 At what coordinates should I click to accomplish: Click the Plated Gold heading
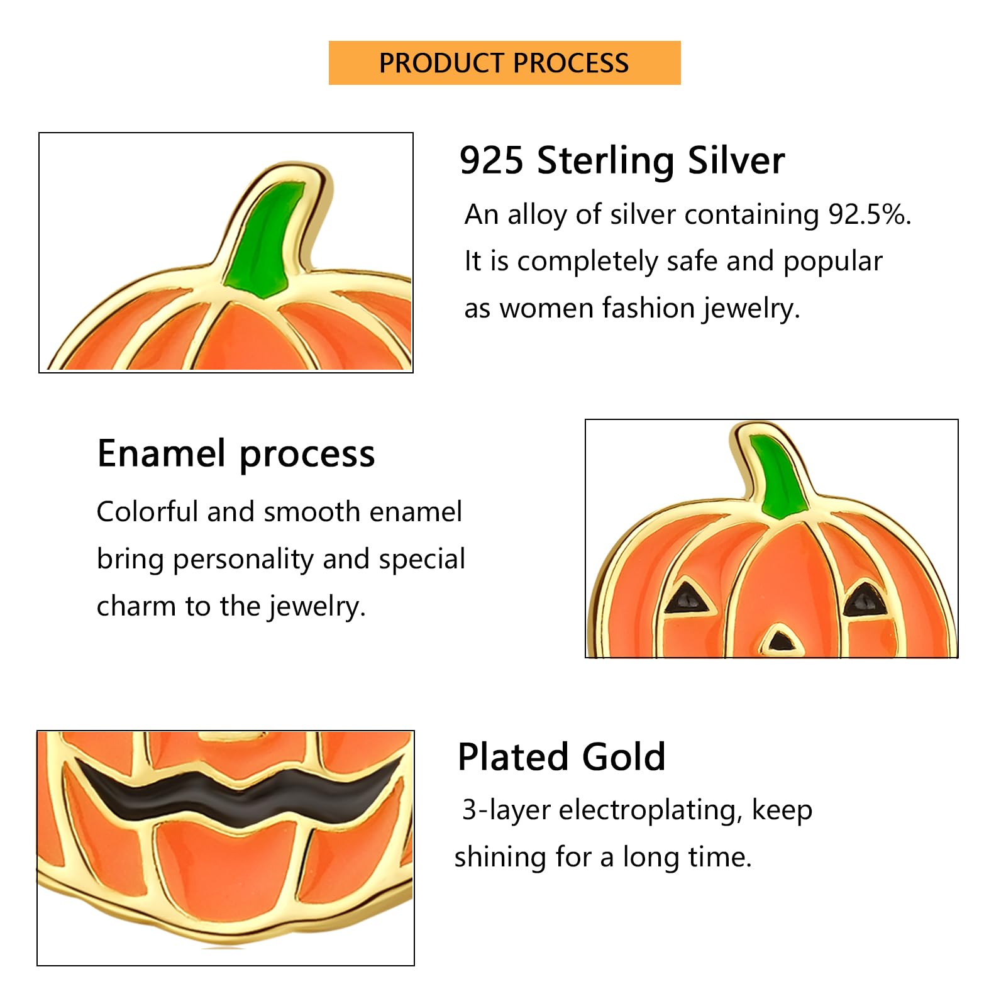[561, 756]
